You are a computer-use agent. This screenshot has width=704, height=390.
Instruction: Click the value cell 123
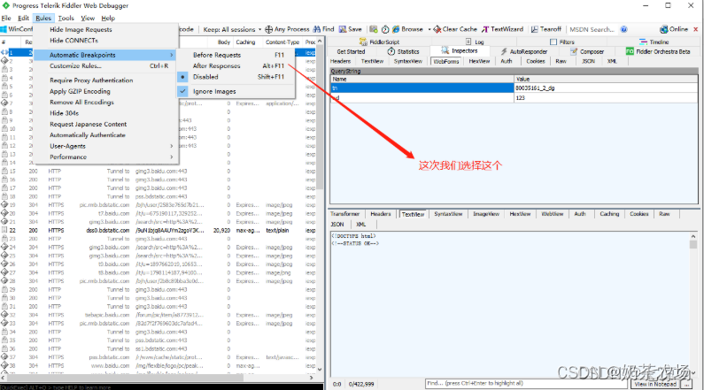pyautogui.click(x=606, y=98)
